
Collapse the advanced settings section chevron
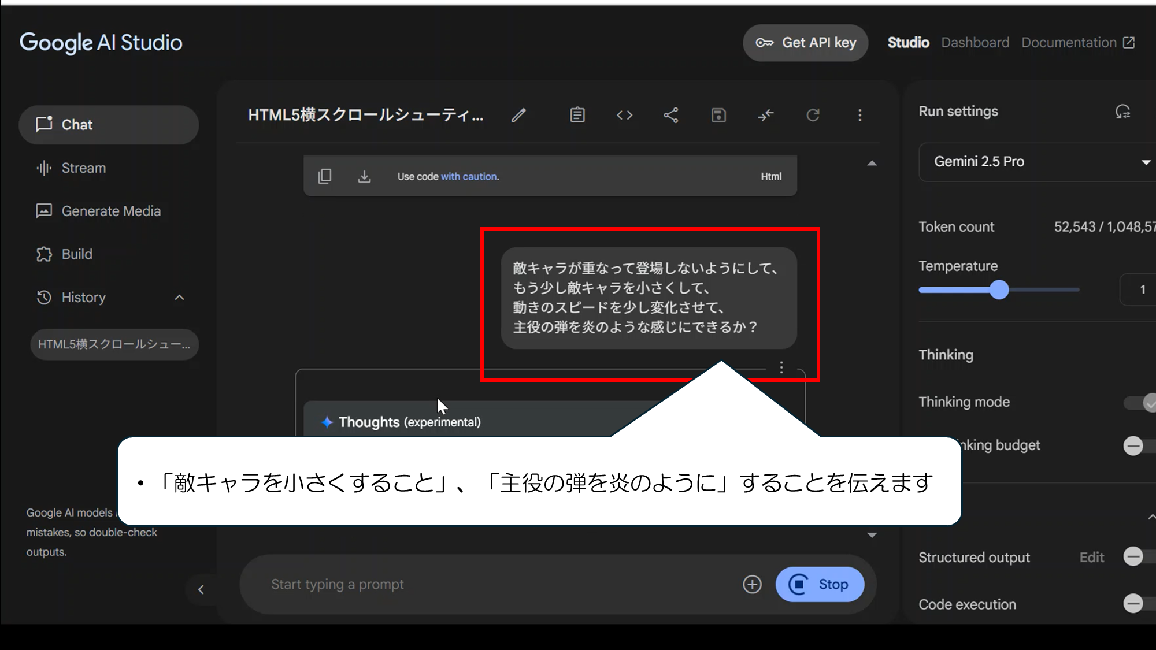[x=1151, y=517]
